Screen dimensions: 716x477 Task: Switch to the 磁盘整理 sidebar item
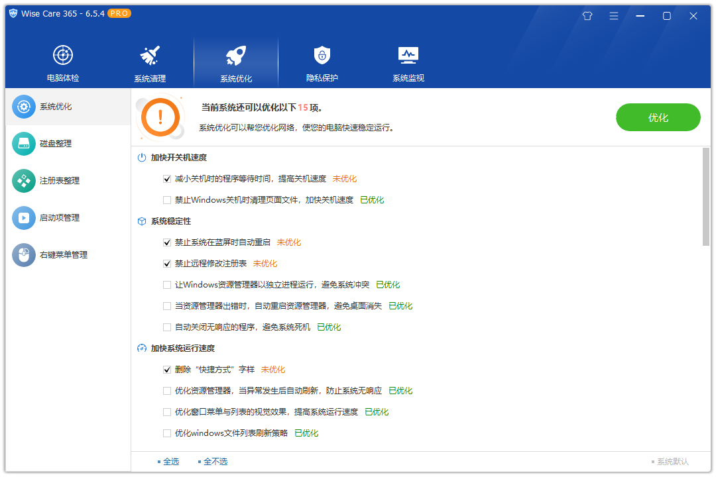click(x=68, y=144)
